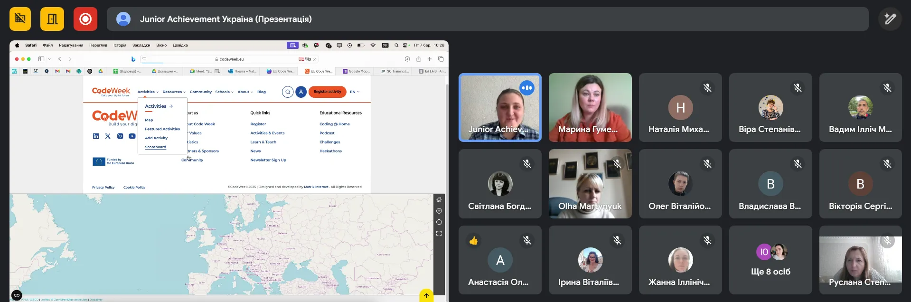Select Featured Activities in the dropdown
The height and width of the screenshot is (302, 911).
pyautogui.click(x=162, y=129)
